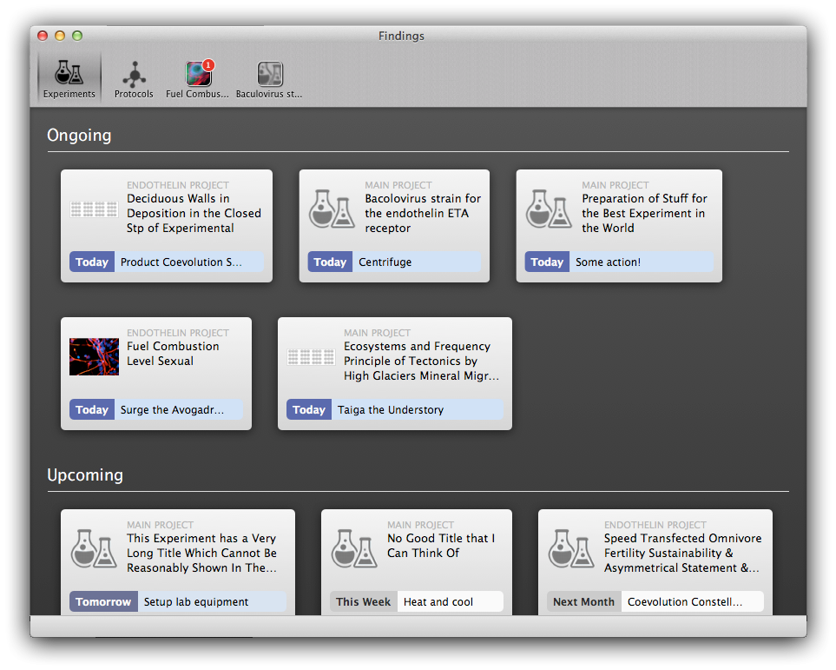Click Today badge beside Centrifuge
This screenshot has width=836, height=670.
(330, 262)
